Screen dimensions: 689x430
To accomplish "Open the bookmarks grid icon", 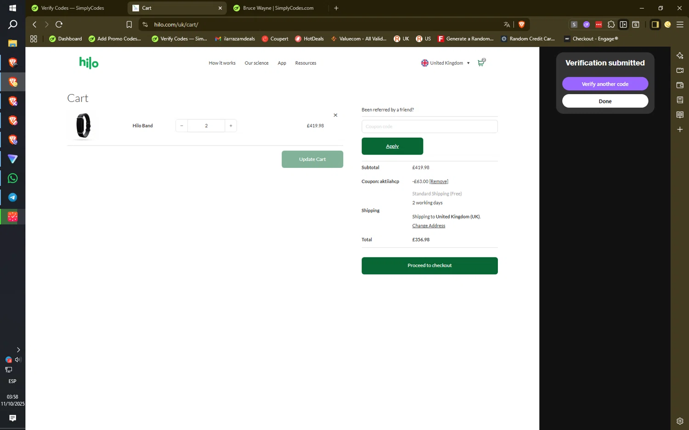I will point(34,39).
